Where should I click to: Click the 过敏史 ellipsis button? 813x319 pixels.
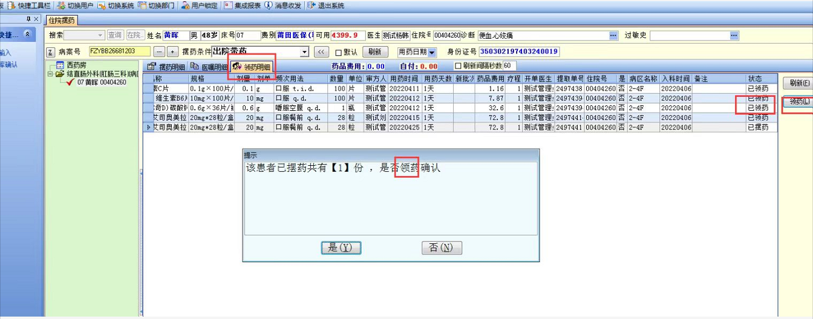[734, 36]
